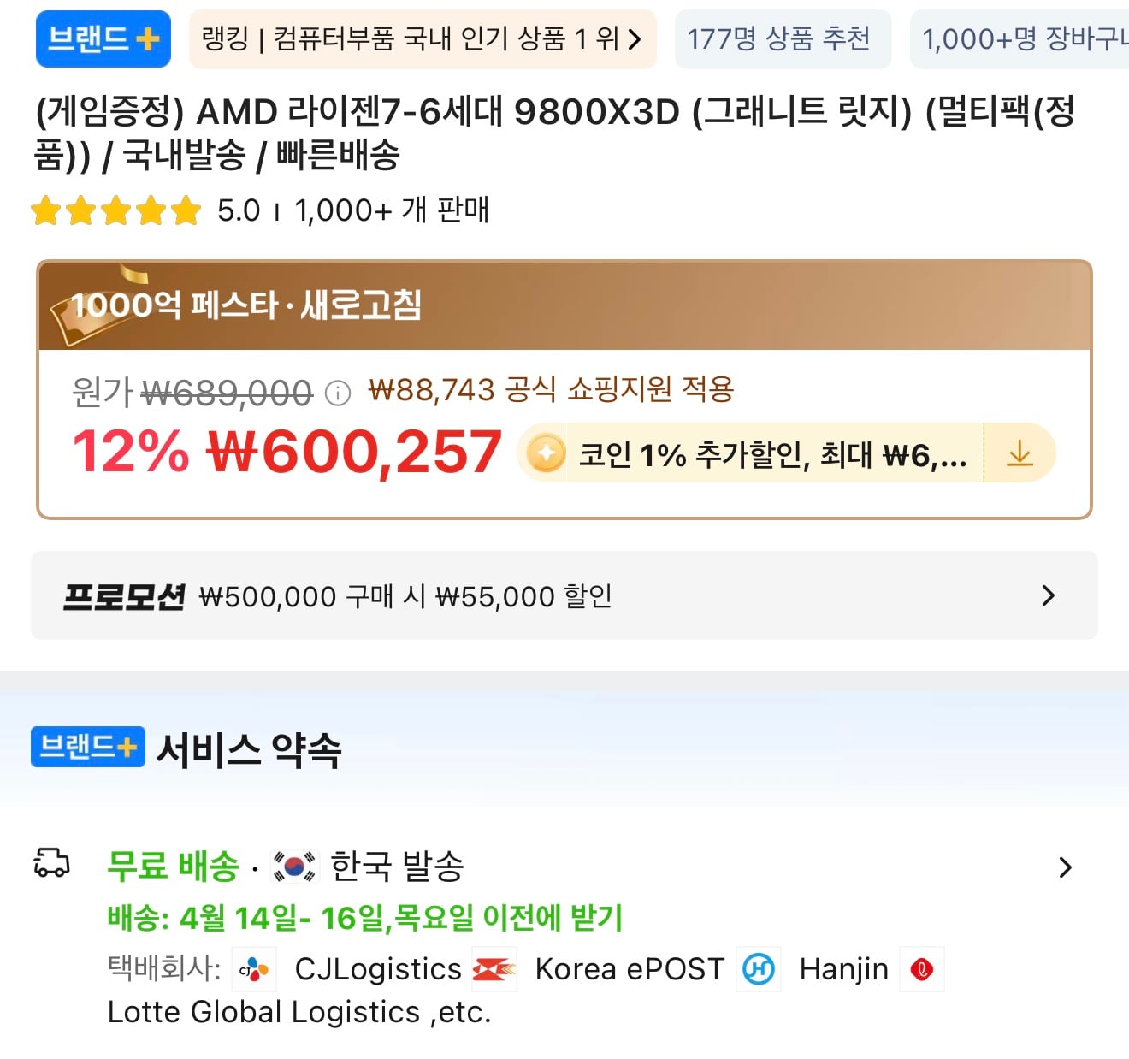
Task: Click the coin icon next to 1% discount
Action: pos(545,453)
